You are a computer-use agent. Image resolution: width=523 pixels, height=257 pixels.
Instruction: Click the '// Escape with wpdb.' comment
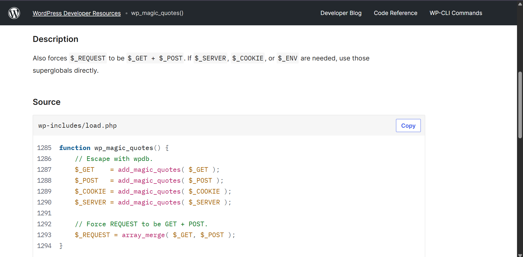(x=114, y=159)
